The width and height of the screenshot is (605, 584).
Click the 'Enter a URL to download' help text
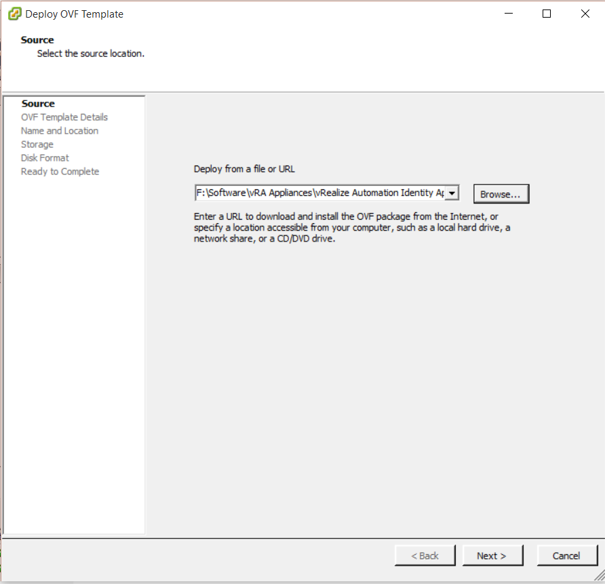pyautogui.click(x=352, y=228)
